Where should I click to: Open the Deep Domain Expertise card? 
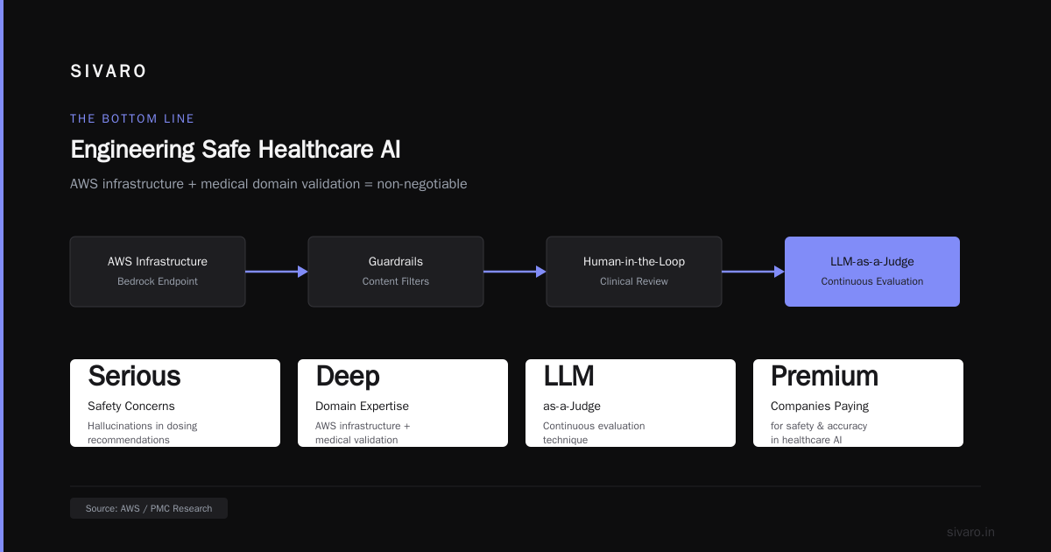click(403, 403)
